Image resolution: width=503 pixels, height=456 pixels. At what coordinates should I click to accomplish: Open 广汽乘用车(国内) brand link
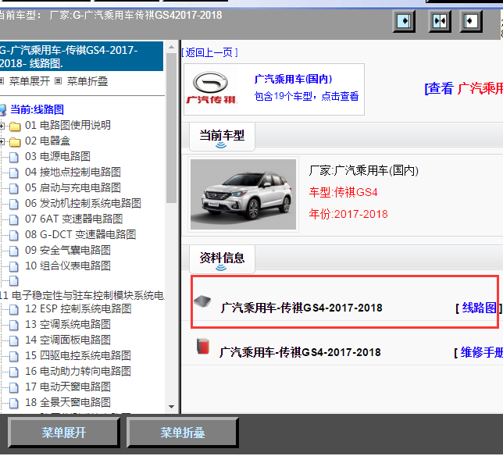point(293,79)
